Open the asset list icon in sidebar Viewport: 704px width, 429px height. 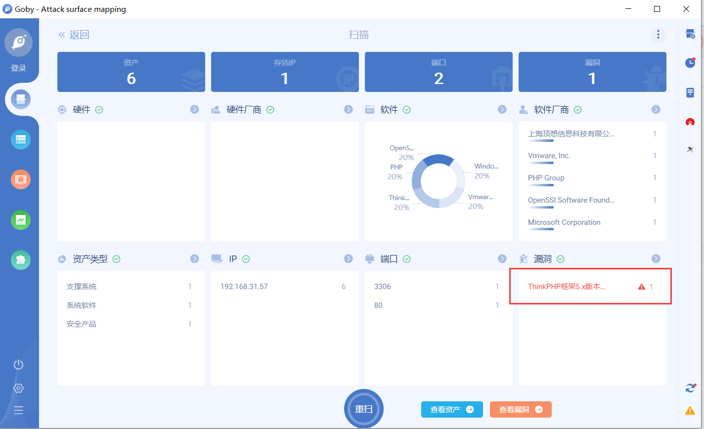21,139
